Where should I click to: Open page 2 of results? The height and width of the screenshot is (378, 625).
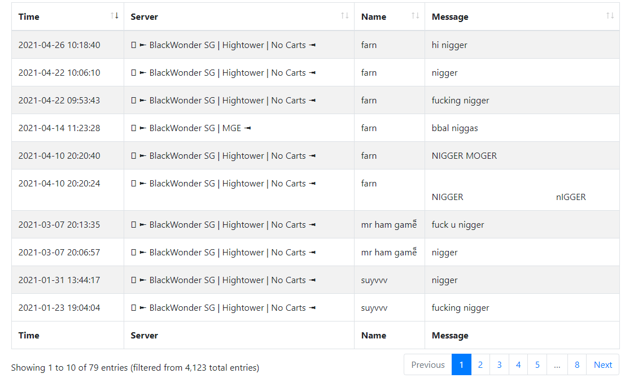coord(480,364)
